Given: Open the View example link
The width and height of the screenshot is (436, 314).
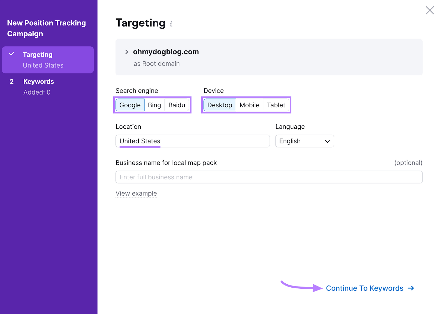Looking at the screenshot, I should 136,193.
